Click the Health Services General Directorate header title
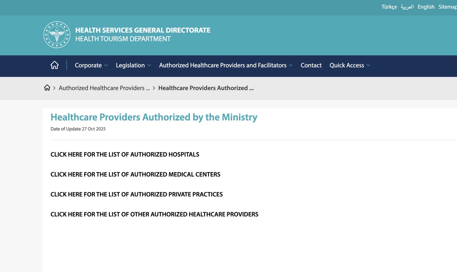This screenshot has height=272, width=457. [x=142, y=30]
